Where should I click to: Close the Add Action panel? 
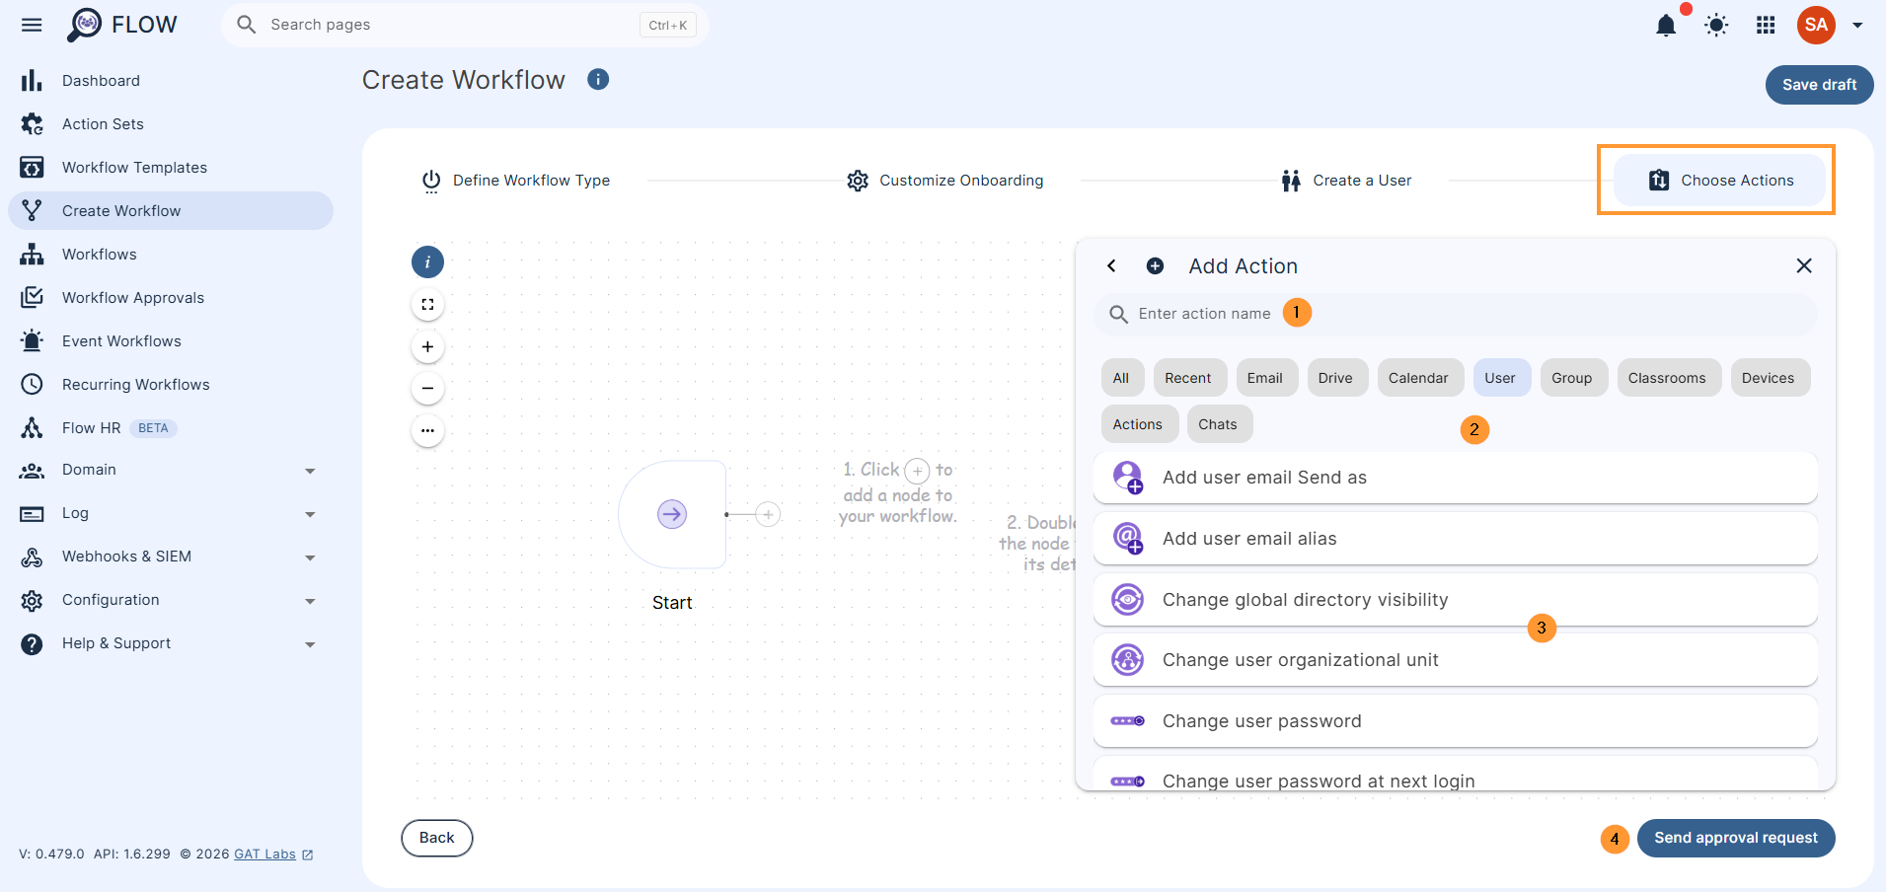pyautogui.click(x=1804, y=266)
